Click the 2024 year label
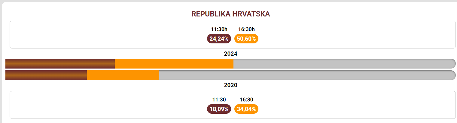457x123 pixels. coord(231,54)
